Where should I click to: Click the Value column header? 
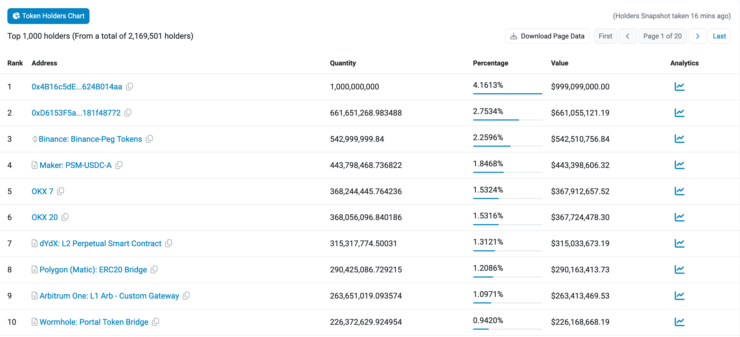(x=559, y=63)
